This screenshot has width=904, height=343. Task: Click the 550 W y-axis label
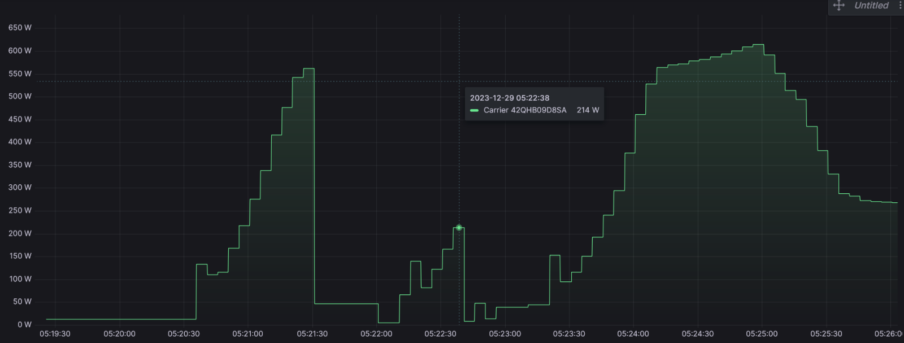[20, 73]
